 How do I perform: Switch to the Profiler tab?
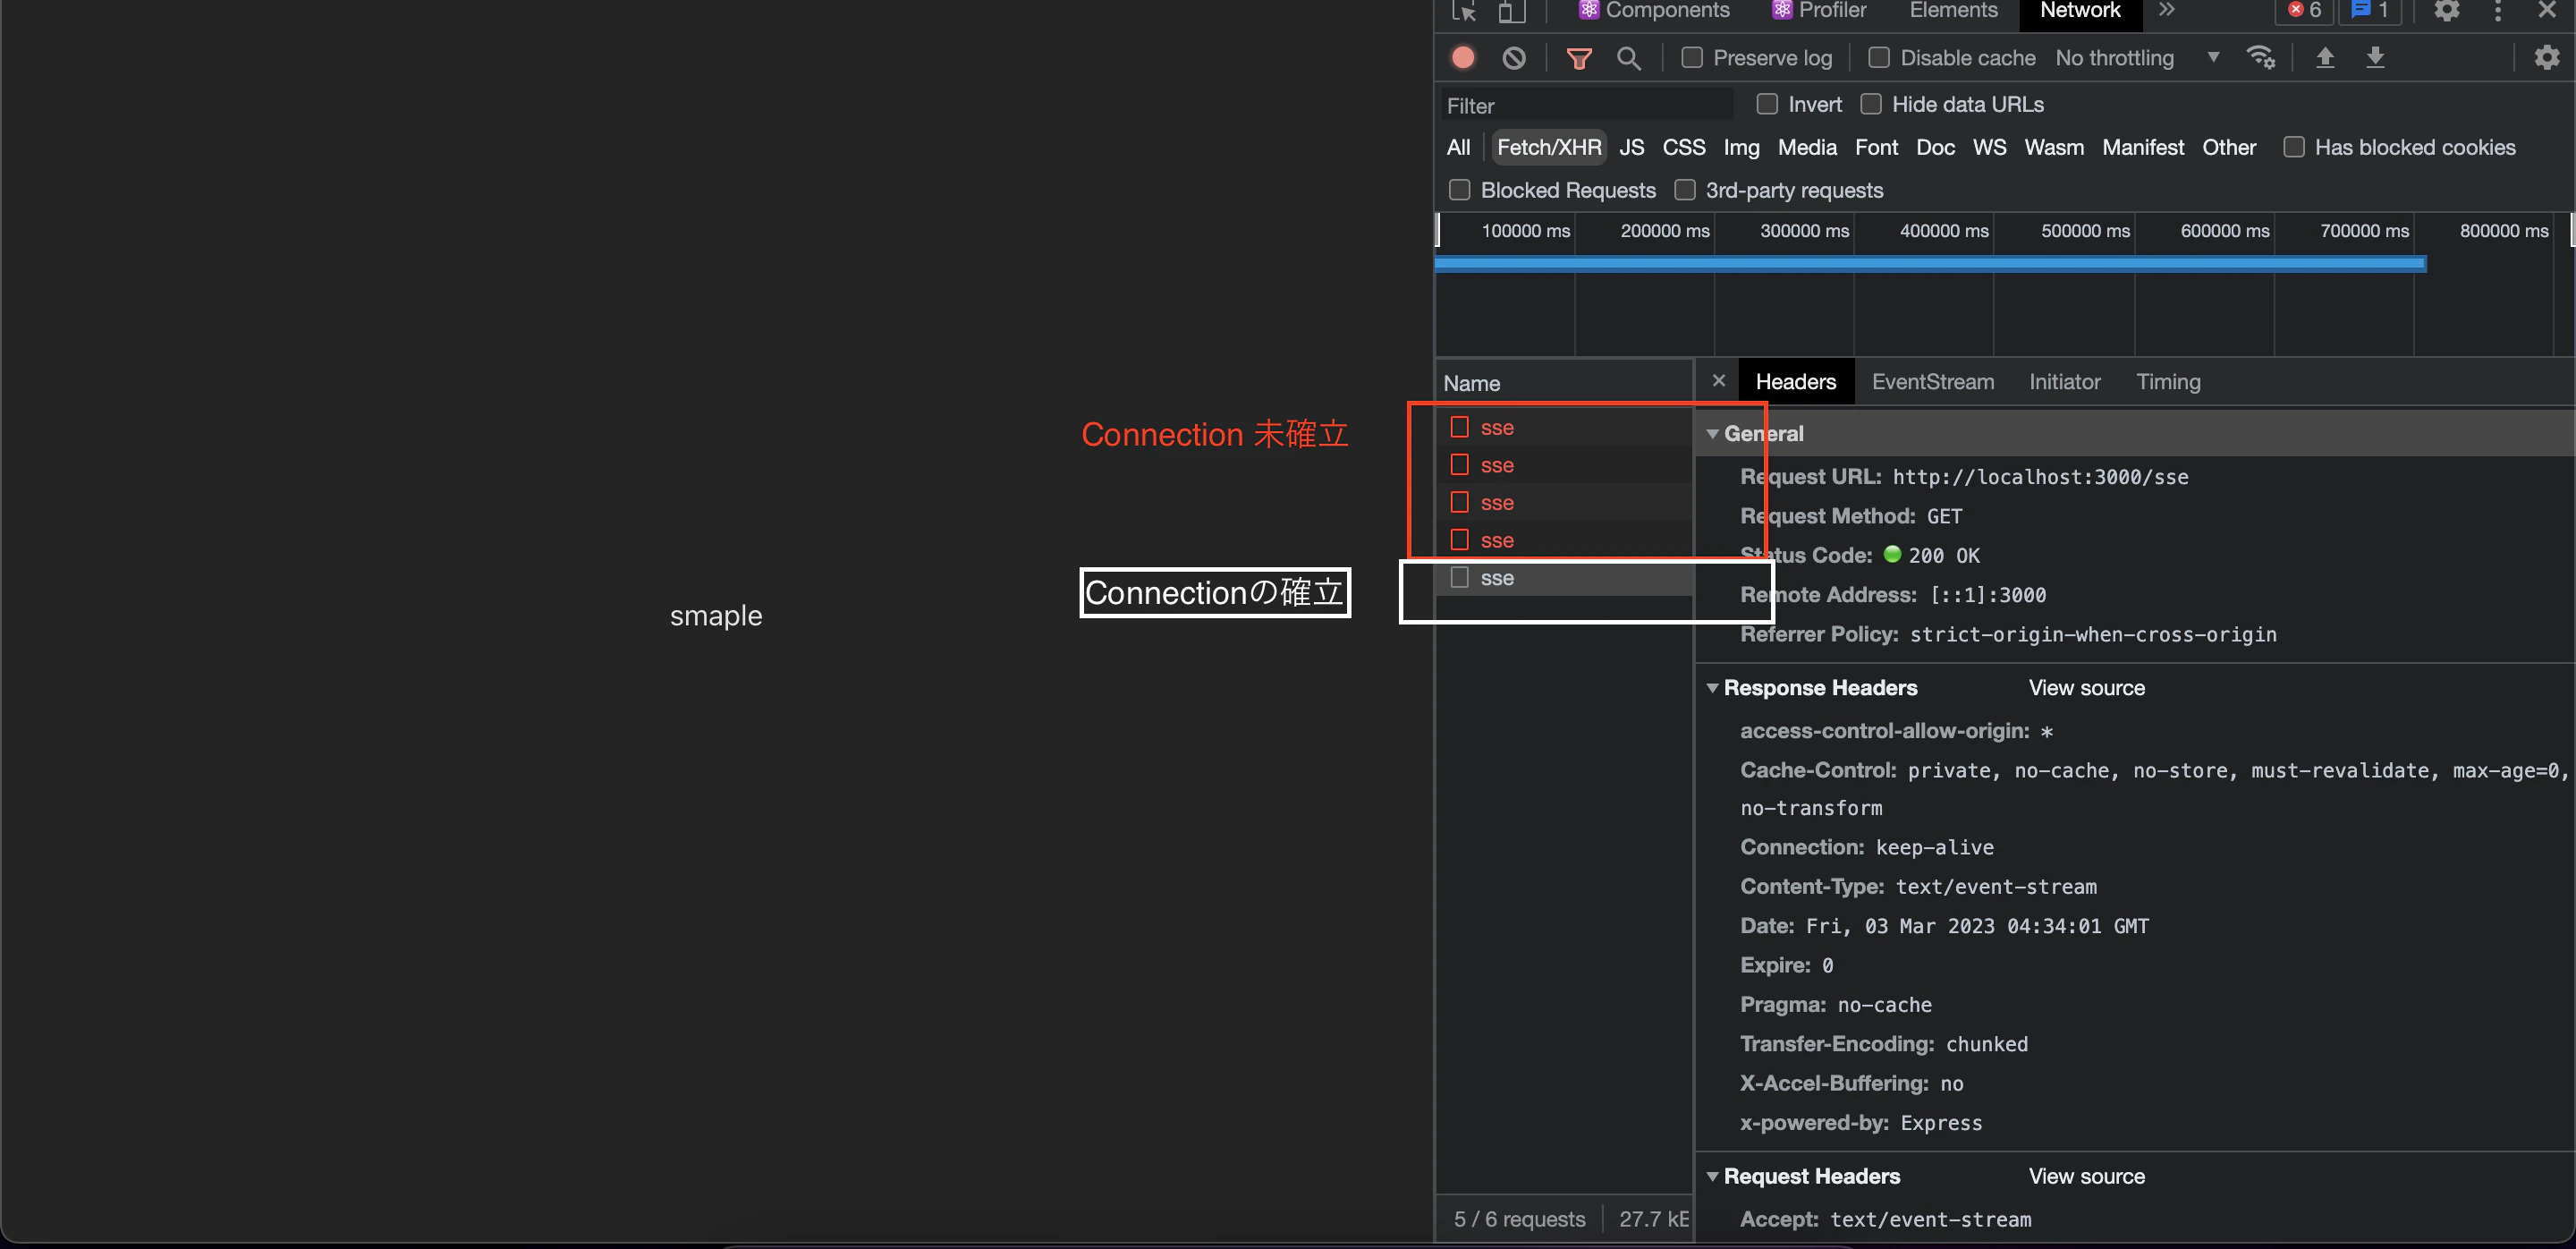coord(1819,10)
